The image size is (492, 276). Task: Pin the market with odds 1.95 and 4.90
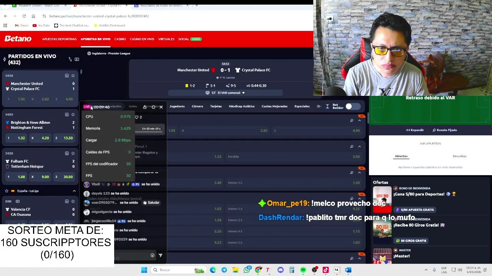[352, 120]
